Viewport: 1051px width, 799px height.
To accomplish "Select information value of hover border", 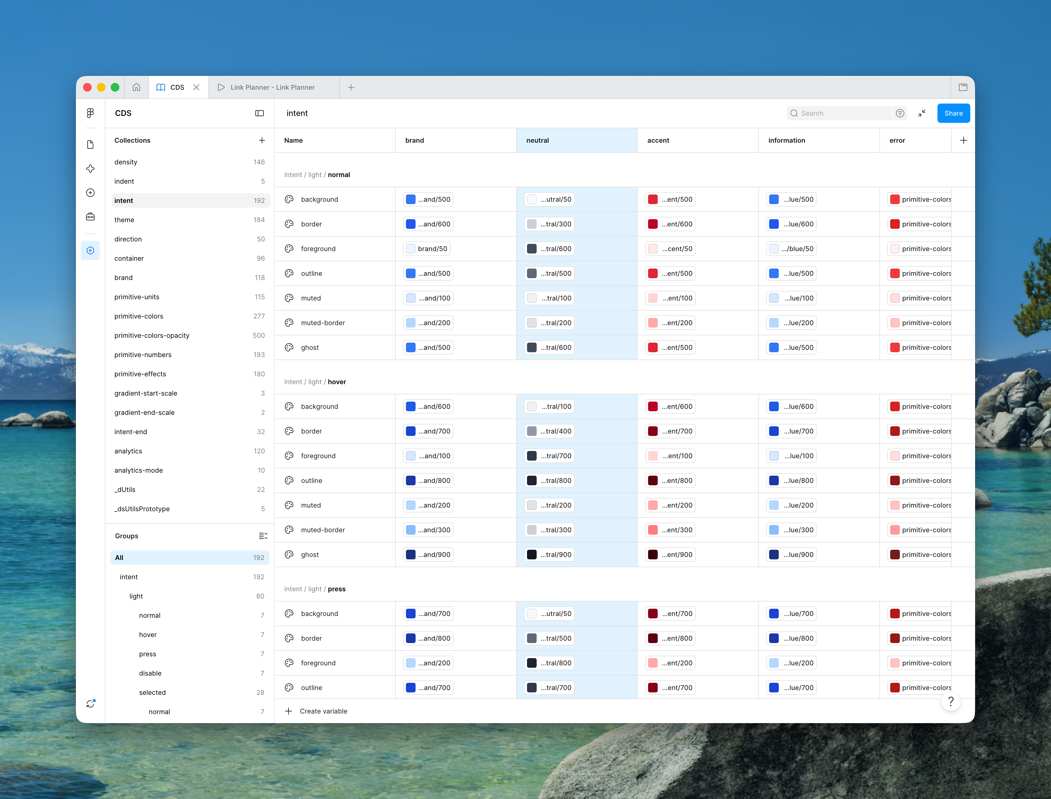I will (x=791, y=431).
